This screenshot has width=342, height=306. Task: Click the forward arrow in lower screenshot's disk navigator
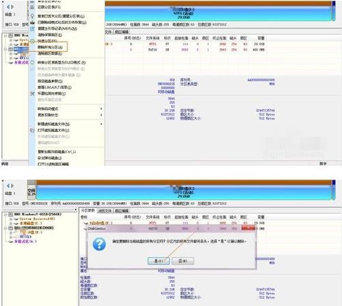(12, 186)
